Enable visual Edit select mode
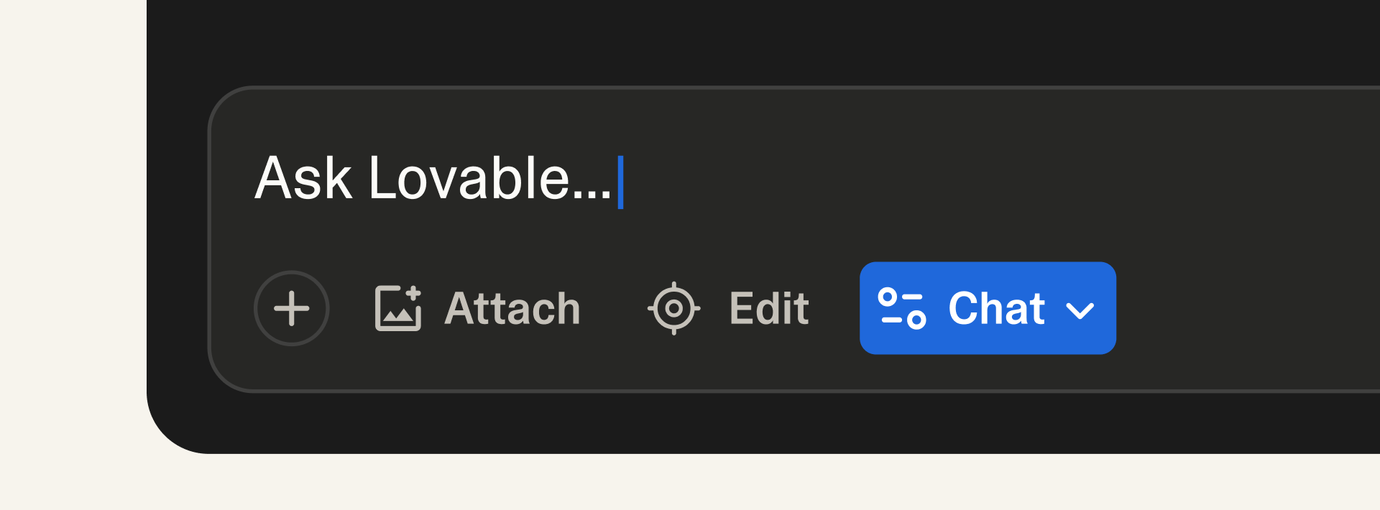Screen dimensions: 1380x510 pos(729,308)
